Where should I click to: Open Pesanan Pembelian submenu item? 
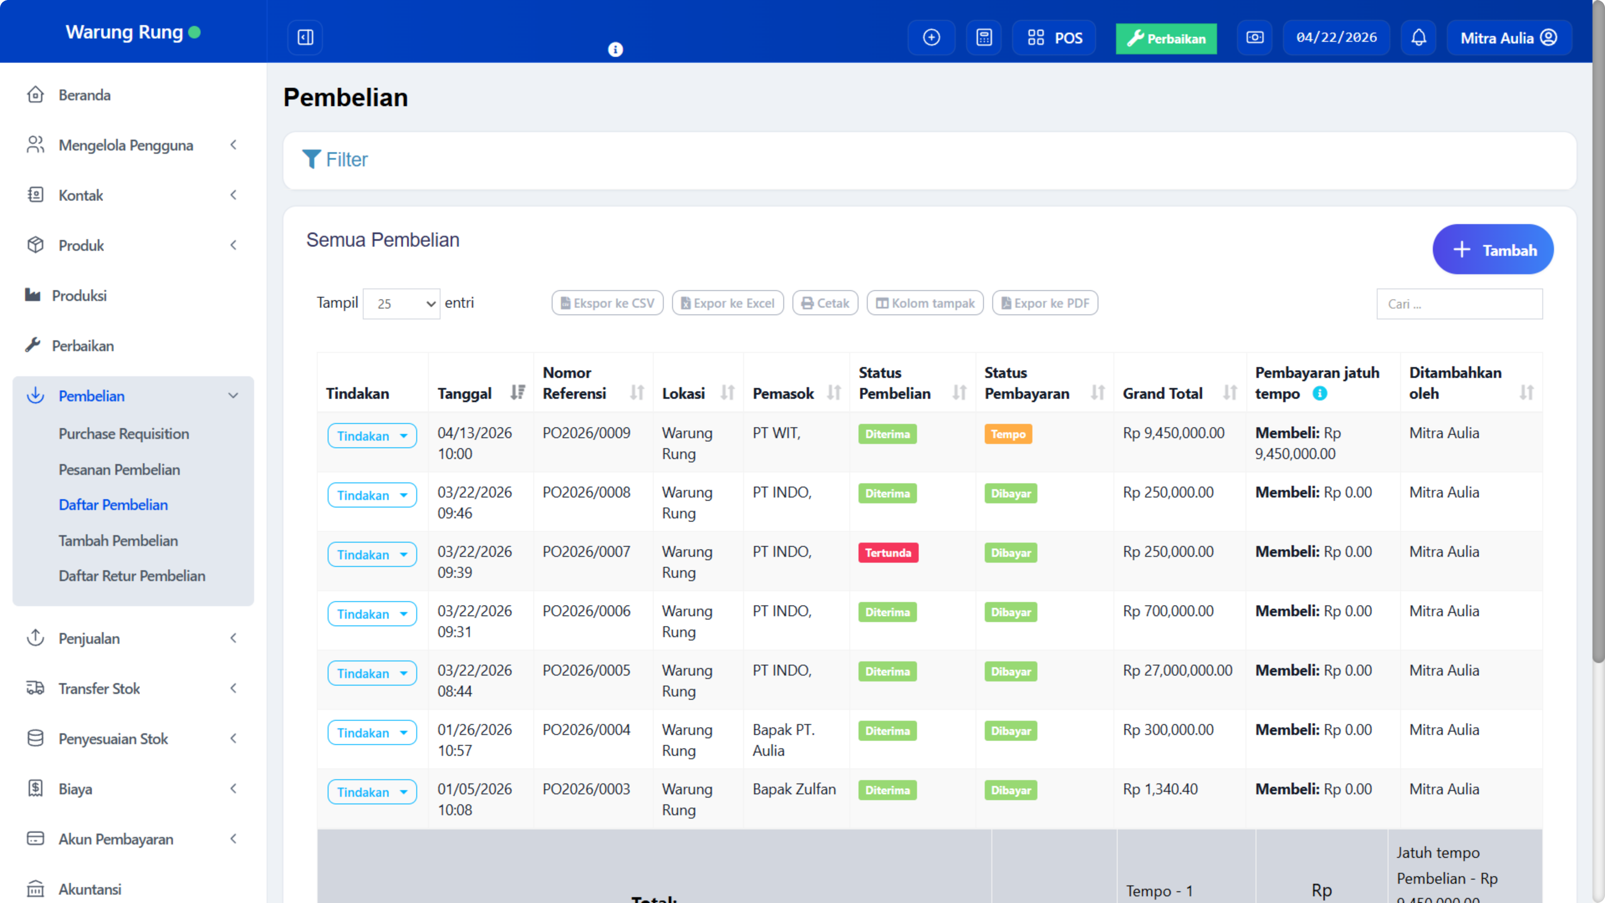click(119, 469)
